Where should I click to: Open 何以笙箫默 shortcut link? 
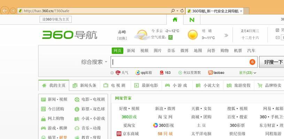[x=190, y=73]
